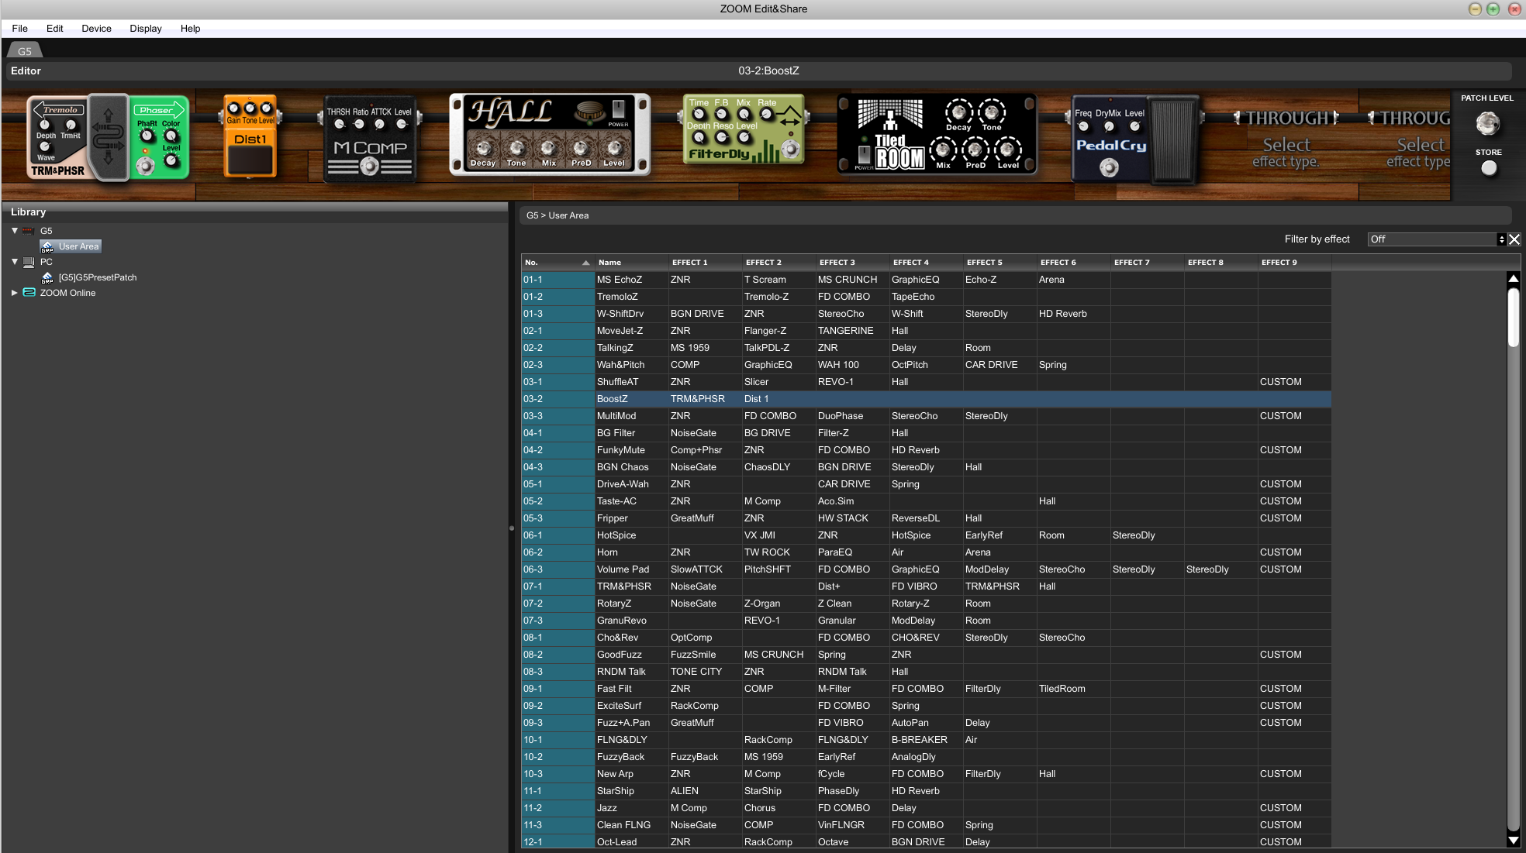
Task: Toggle the Tiled Room power switch
Action: point(864,154)
